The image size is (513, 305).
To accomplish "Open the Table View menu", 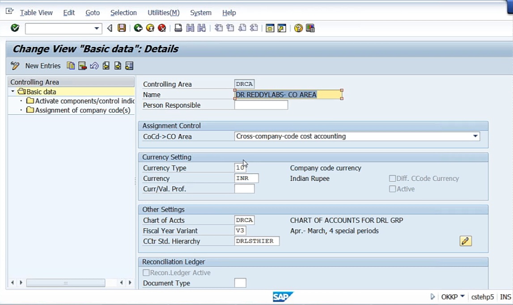I will pyautogui.click(x=36, y=13).
